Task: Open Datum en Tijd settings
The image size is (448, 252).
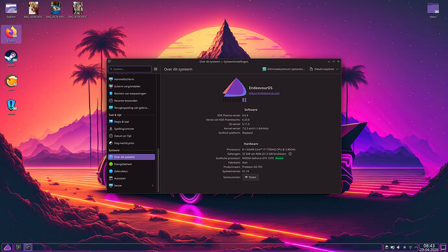Action: tap(131, 136)
